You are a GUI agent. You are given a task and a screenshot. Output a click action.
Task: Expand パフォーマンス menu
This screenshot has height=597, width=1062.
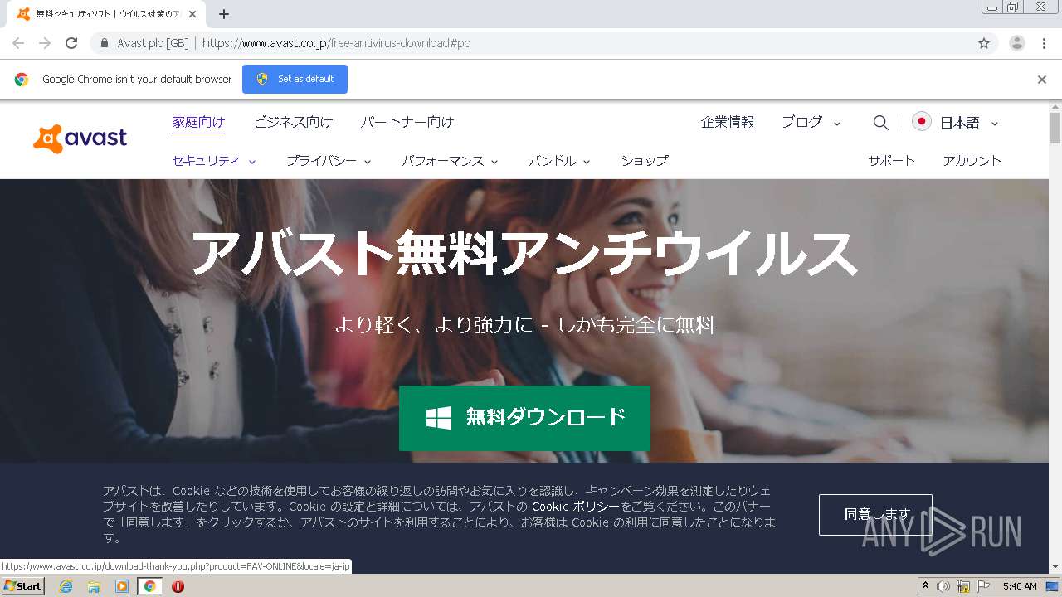click(x=450, y=161)
